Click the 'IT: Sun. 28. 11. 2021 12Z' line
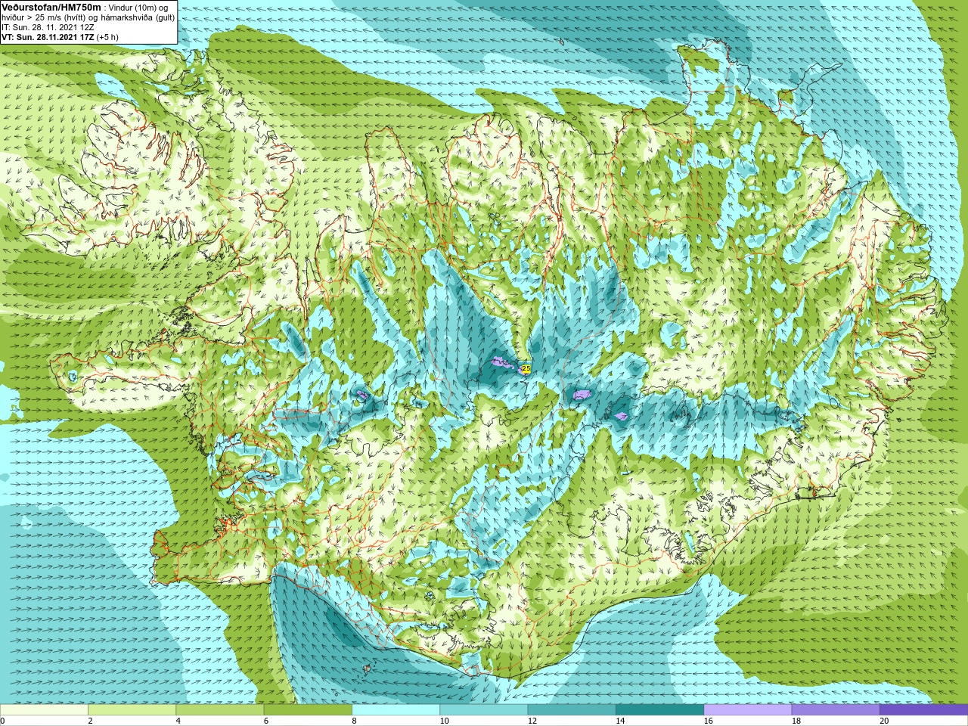This screenshot has width=968, height=726. click(48, 27)
